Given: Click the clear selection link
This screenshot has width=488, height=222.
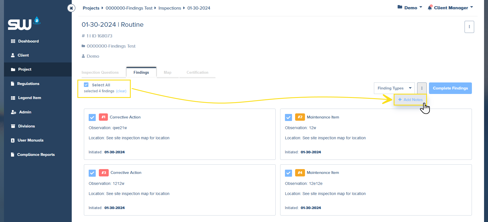Looking at the screenshot, I should 121,91.
